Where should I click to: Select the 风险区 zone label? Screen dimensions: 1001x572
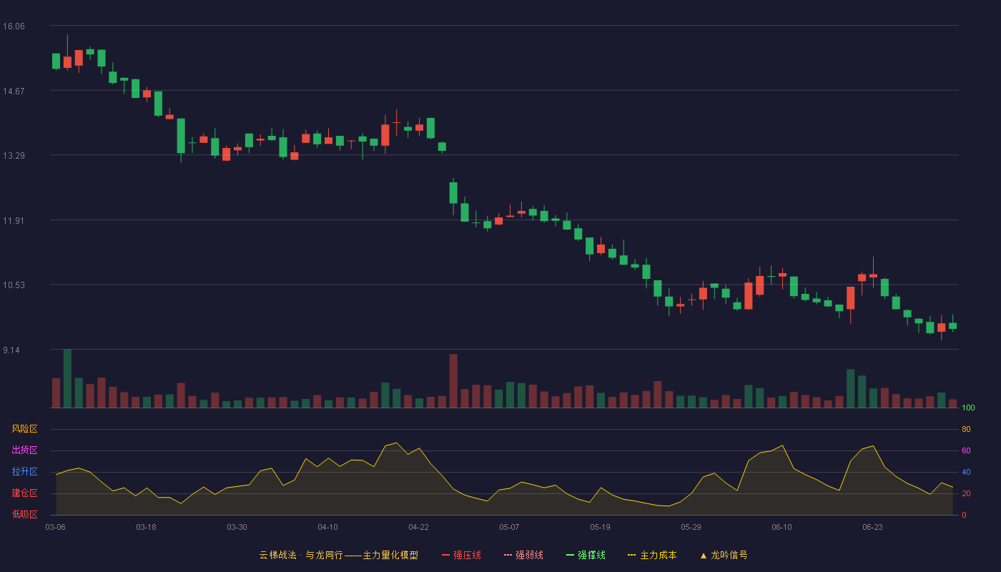tap(24, 429)
